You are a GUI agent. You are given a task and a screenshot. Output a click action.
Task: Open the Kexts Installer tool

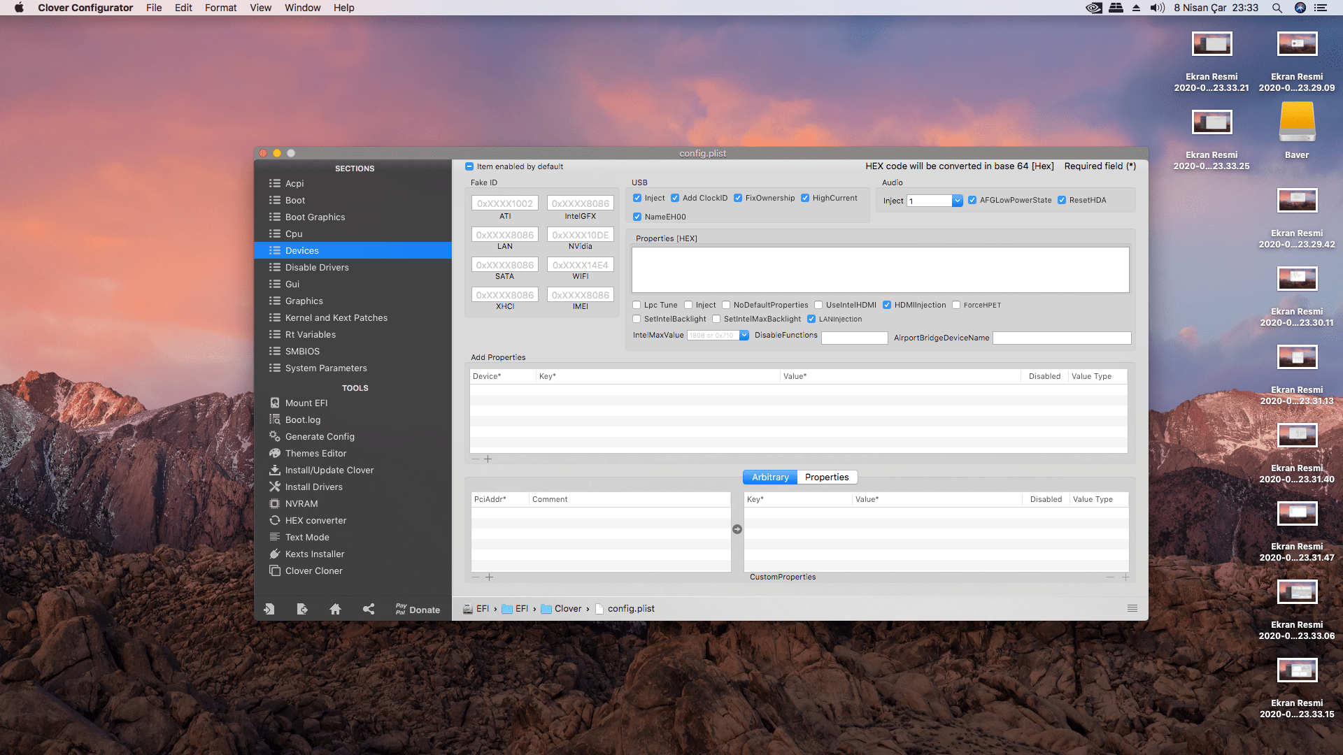pyautogui.click(x=314, y=554)
